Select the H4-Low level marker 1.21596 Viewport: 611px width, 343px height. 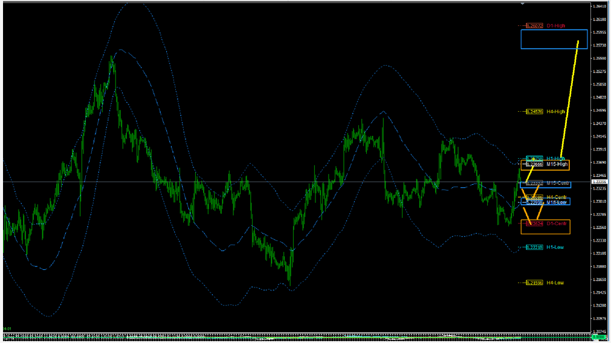(535, 283)
